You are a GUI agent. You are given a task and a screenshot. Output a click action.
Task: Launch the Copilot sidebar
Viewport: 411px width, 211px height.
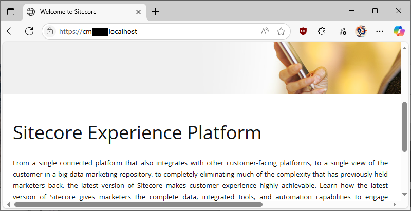399,31
